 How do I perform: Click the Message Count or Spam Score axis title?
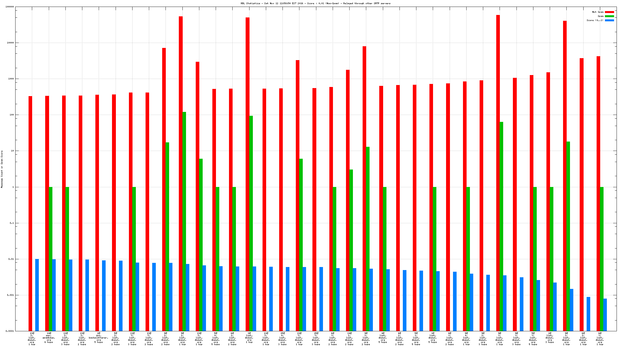pyautogui.click(x=2, y=169)
